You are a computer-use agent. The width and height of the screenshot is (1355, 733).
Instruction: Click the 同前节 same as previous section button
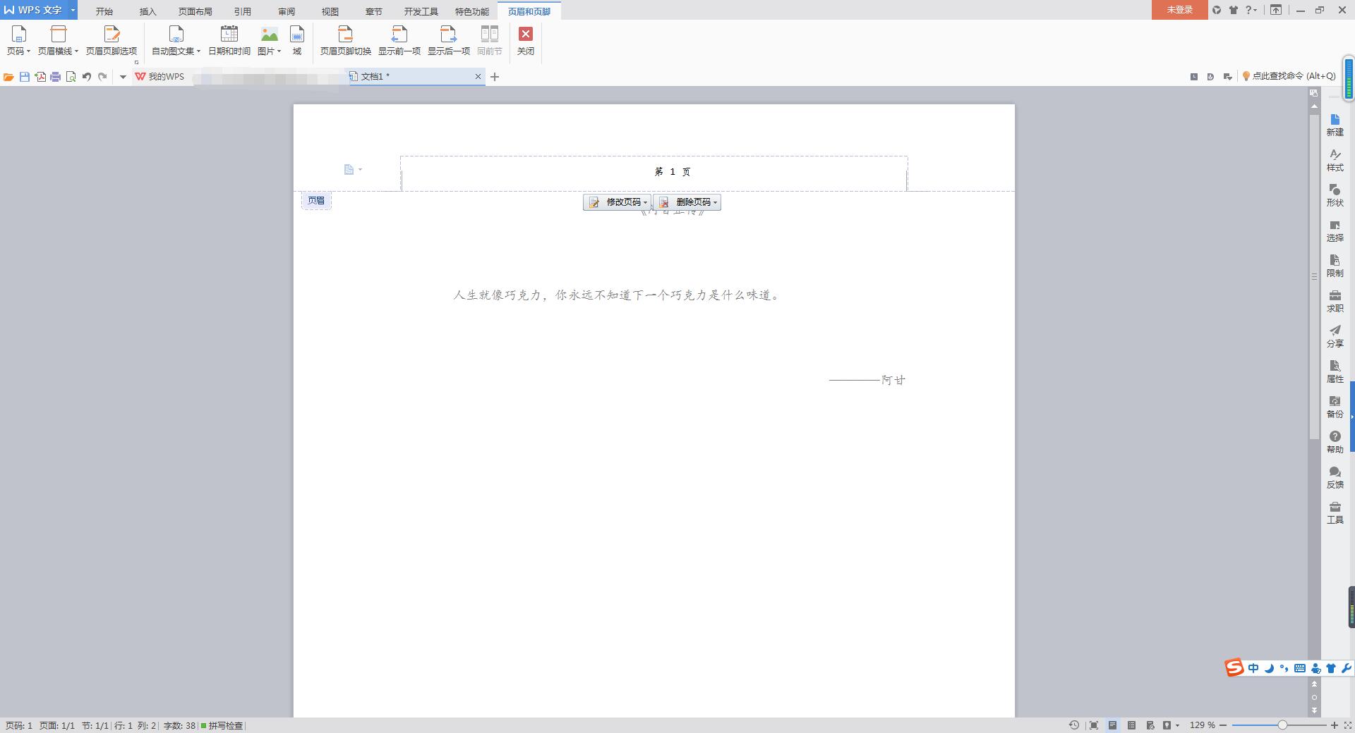489,40
